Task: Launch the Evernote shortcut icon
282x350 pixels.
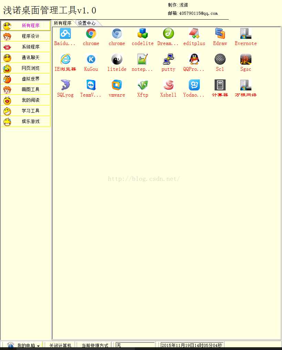Action: 246,33
